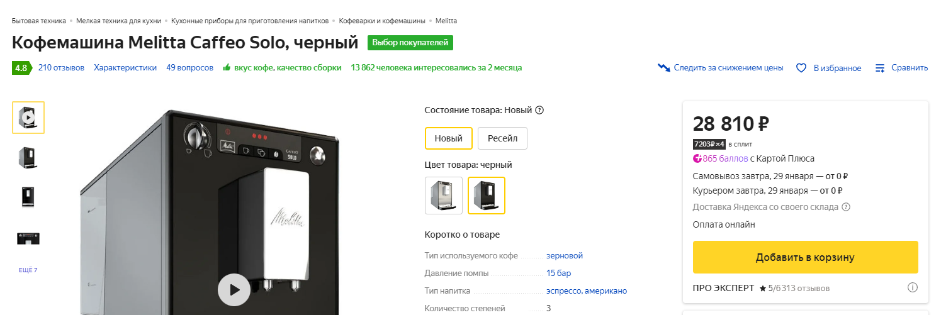Click the help icon near Доставка Яндекса

point(846,207)
